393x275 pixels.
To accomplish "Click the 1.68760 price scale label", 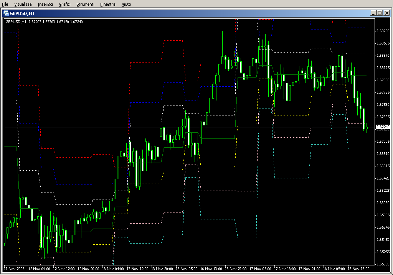I will click(x=383, y=31).
